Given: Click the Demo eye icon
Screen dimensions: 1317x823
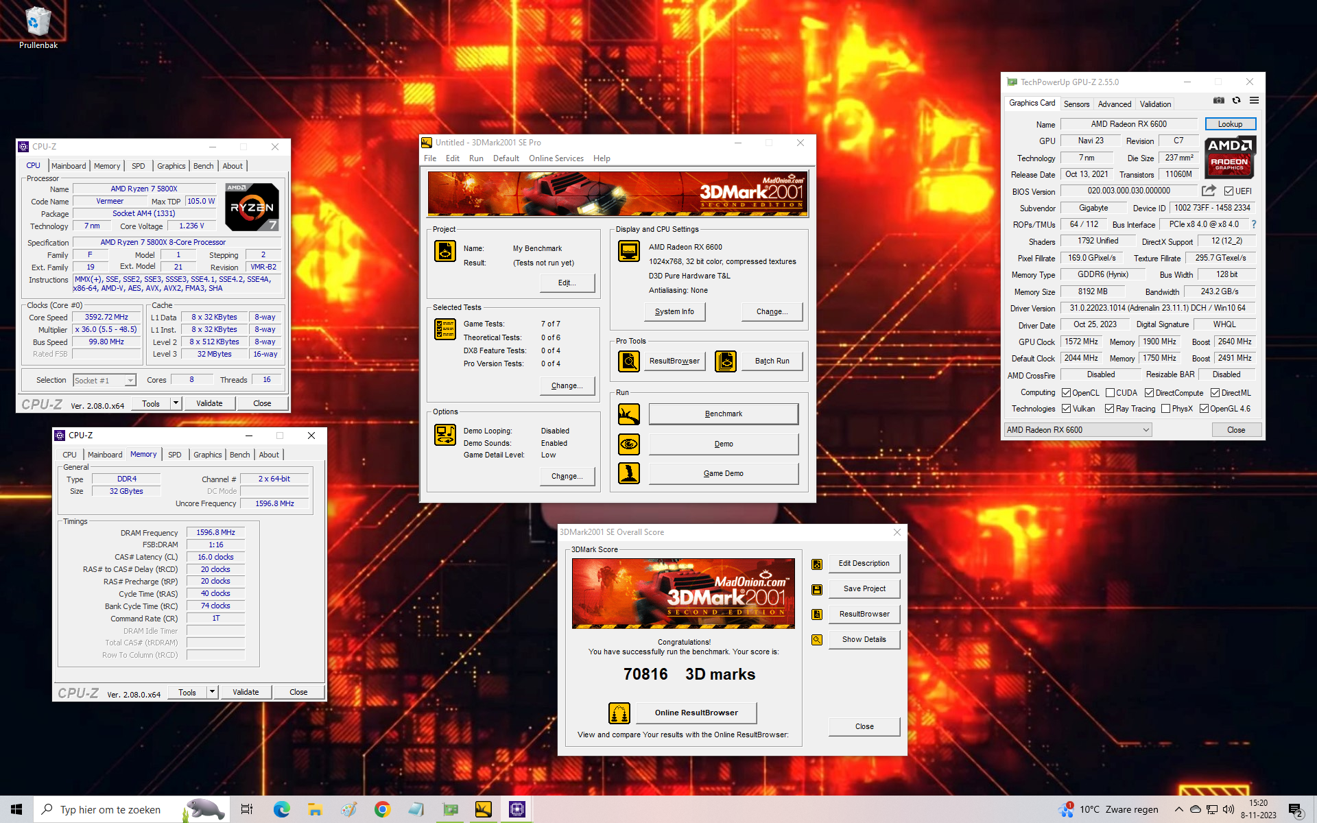Looking at the screenshot, I should [629, 444].
